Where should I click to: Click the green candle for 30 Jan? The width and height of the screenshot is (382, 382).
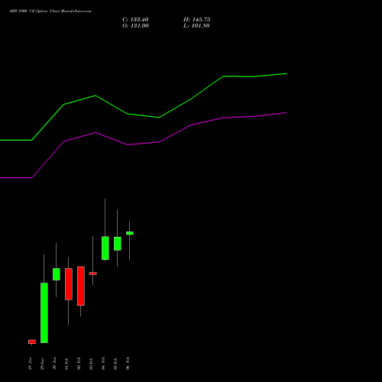coord(57,274)
